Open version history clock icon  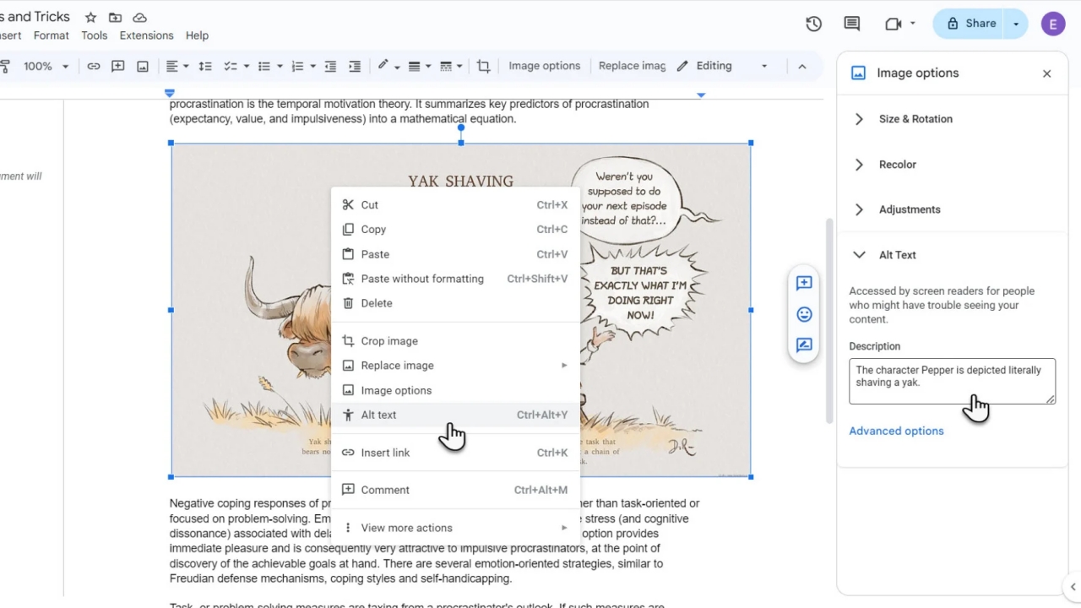coord(813,24)
